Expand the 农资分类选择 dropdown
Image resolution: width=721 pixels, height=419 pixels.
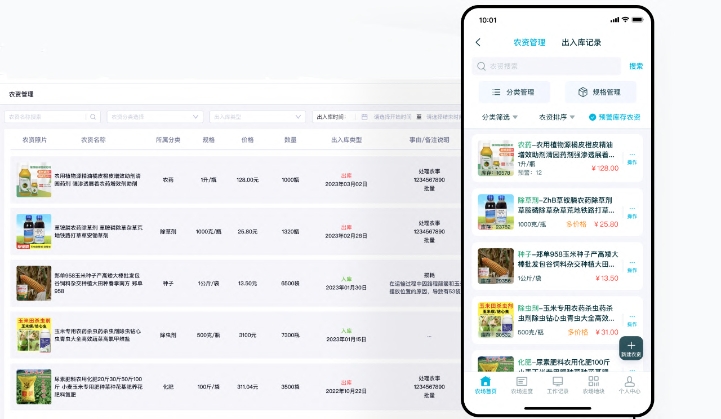(x=155, y=117)
